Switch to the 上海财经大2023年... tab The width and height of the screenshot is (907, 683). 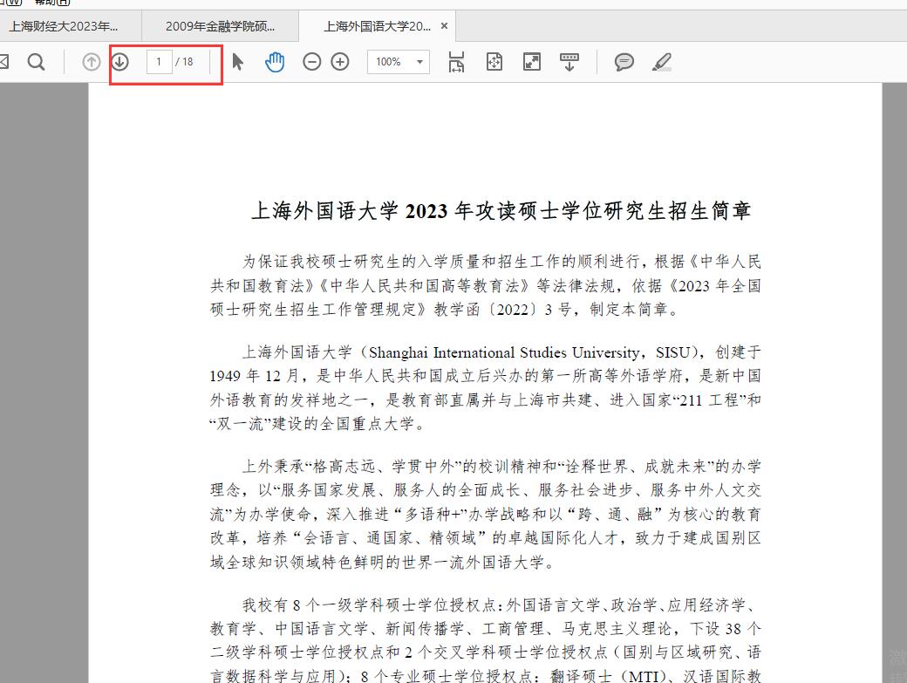[x=63, y=26]
